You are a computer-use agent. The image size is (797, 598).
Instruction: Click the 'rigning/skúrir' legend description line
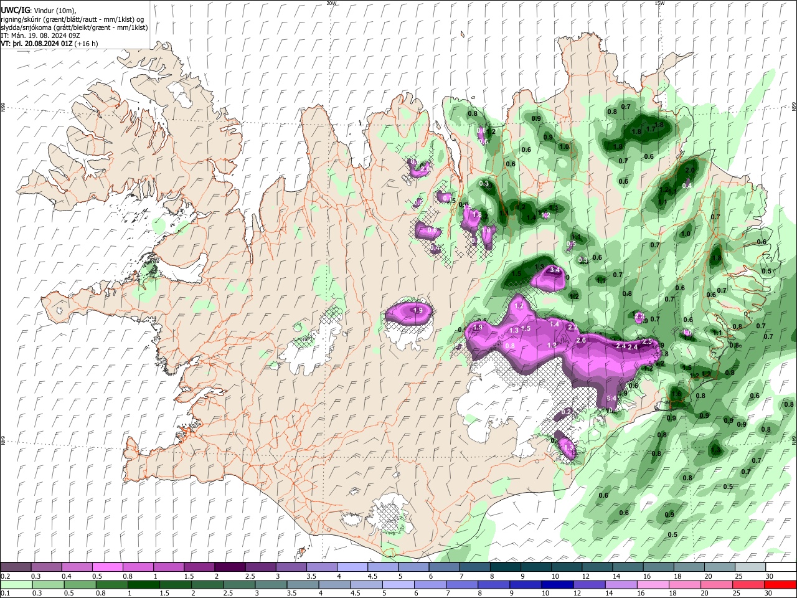click(x=72, y=19)
